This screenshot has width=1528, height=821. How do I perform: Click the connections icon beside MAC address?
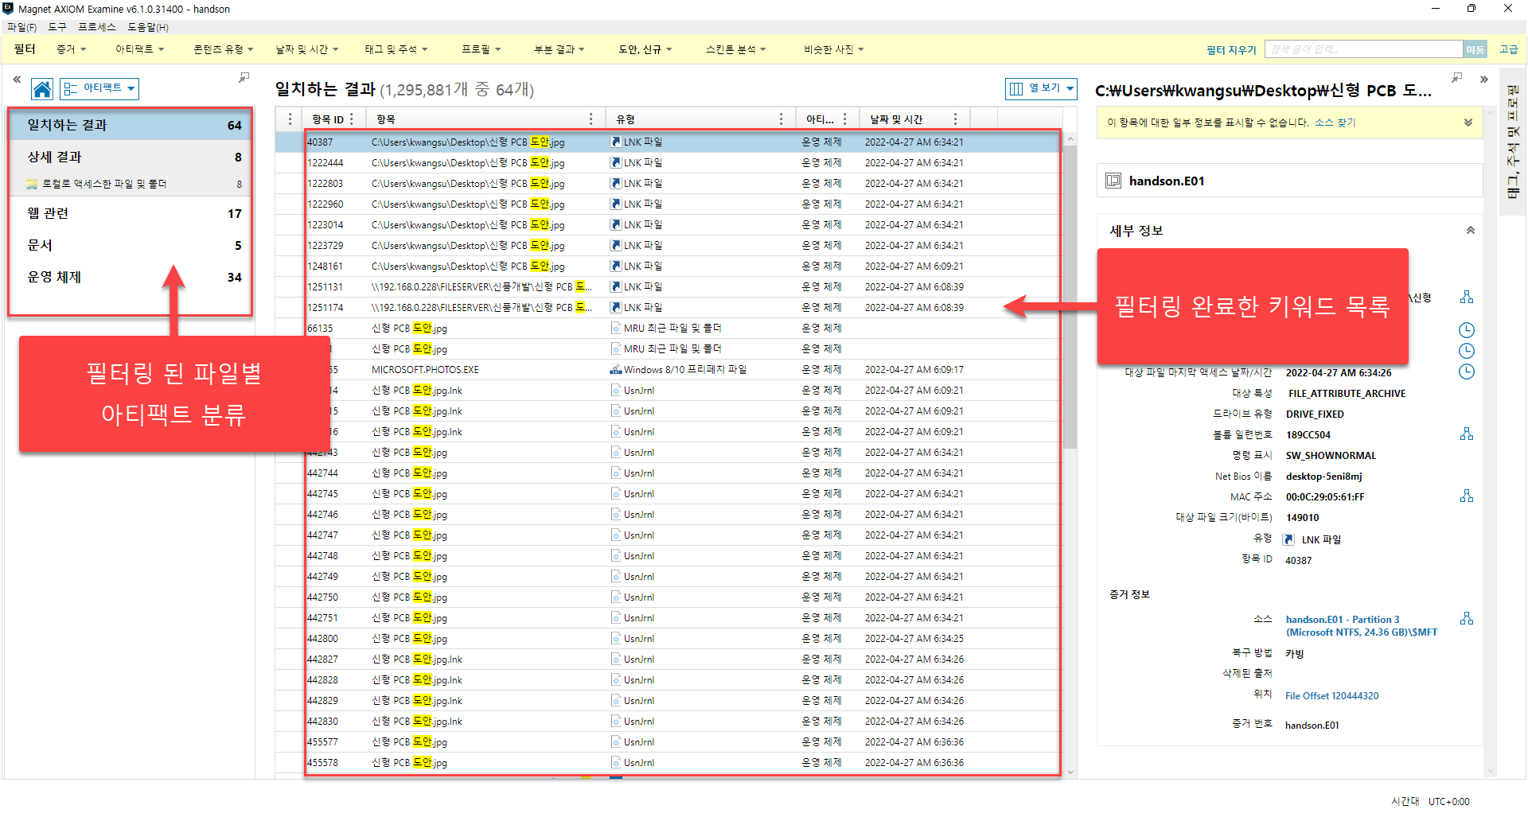pyautogui.click(x=1466, y=496)
